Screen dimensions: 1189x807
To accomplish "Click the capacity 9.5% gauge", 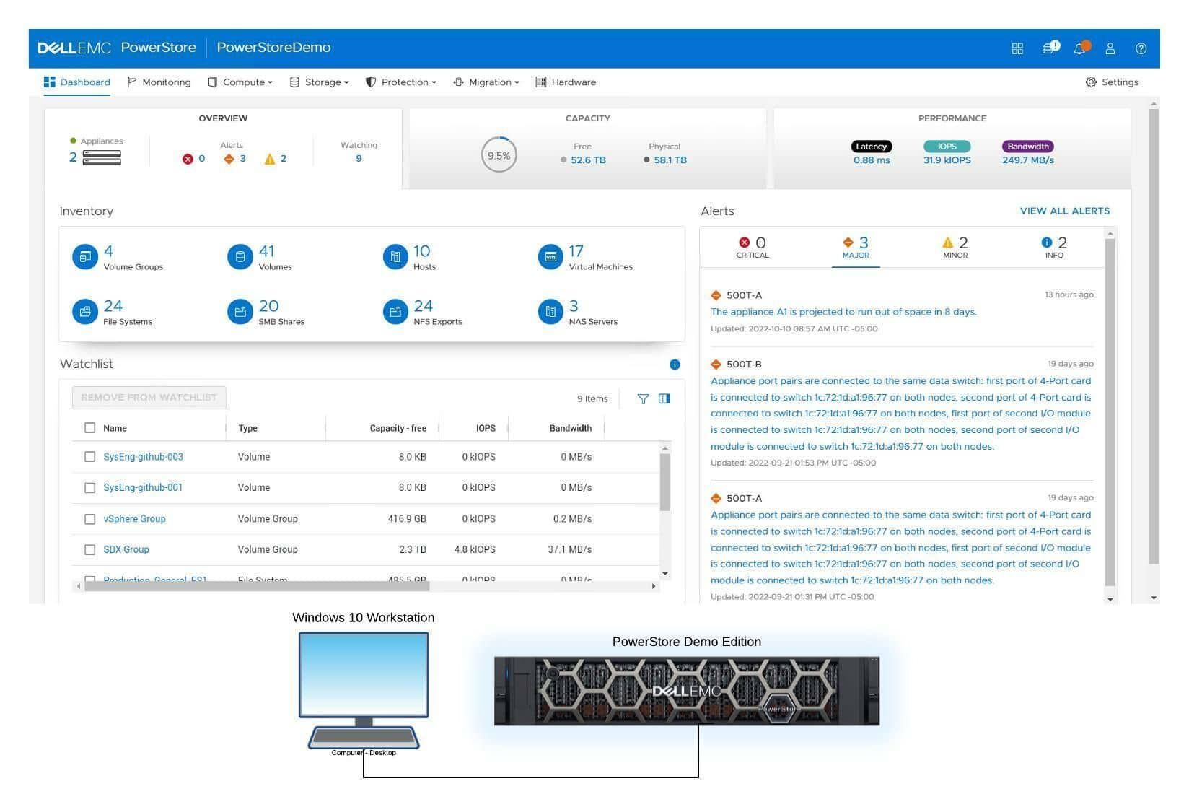I will 499,154.
